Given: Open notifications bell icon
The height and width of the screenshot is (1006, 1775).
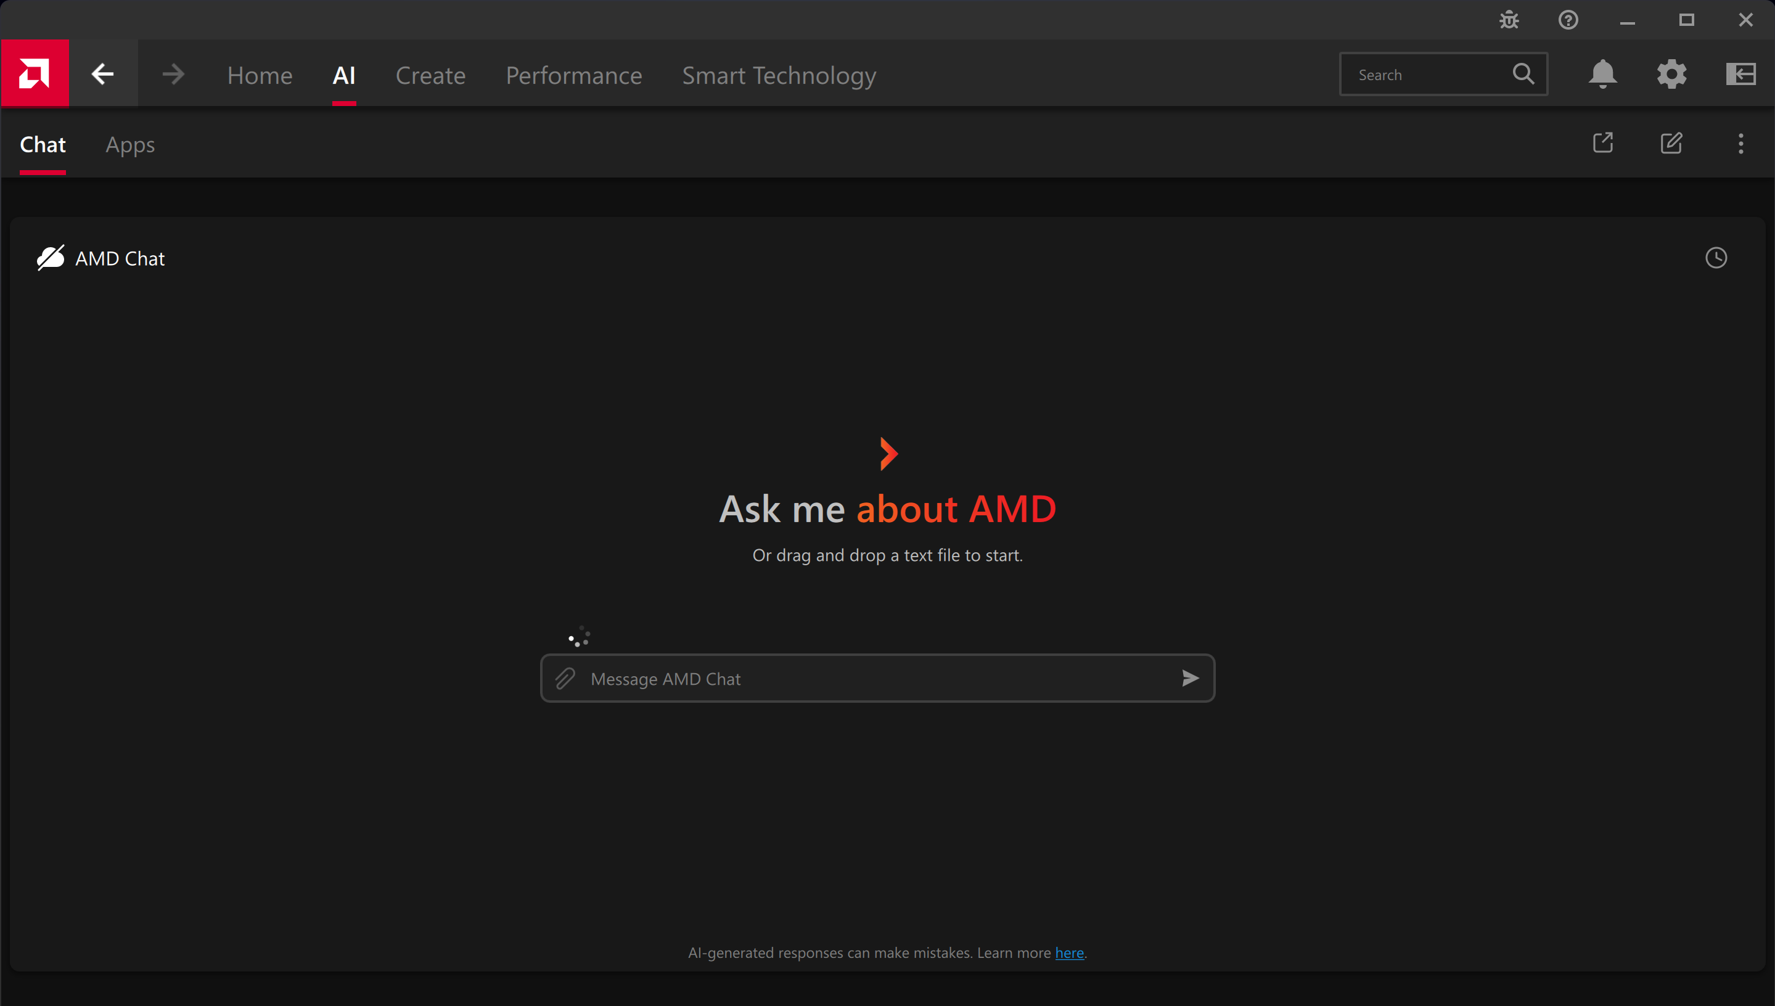Looking at the screenshot, I should click(x=1602, y=74).
